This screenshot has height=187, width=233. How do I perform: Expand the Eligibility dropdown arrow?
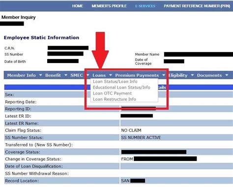pos(192,75)
